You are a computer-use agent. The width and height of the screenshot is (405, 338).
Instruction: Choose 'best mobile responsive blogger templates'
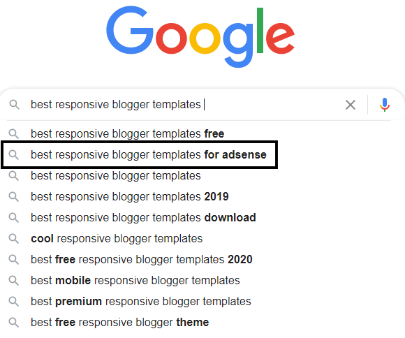click(x=135, y=280)
